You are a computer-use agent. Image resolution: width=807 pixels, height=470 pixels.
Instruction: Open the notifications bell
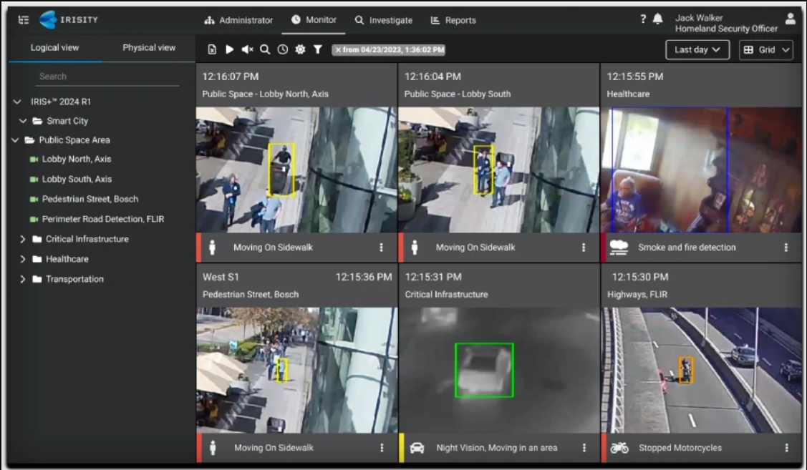pos(658,19)
